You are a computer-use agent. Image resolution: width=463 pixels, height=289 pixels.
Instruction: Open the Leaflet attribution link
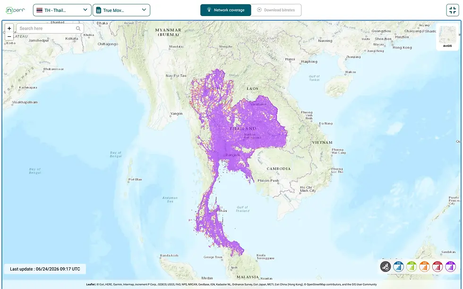coord(90,285)
